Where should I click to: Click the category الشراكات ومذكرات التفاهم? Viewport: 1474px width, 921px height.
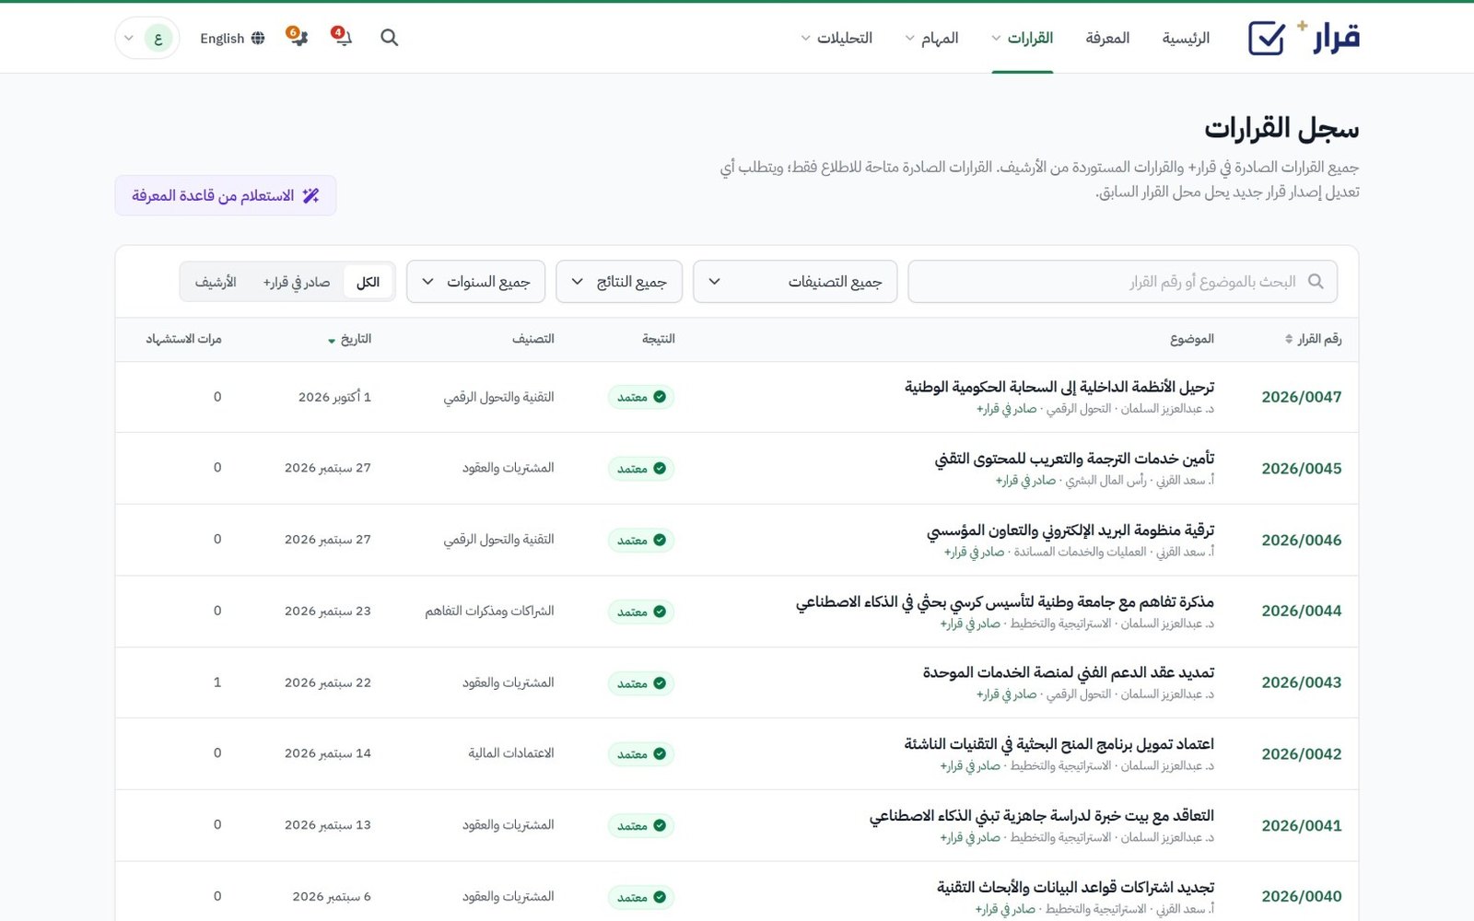[489, 611]
